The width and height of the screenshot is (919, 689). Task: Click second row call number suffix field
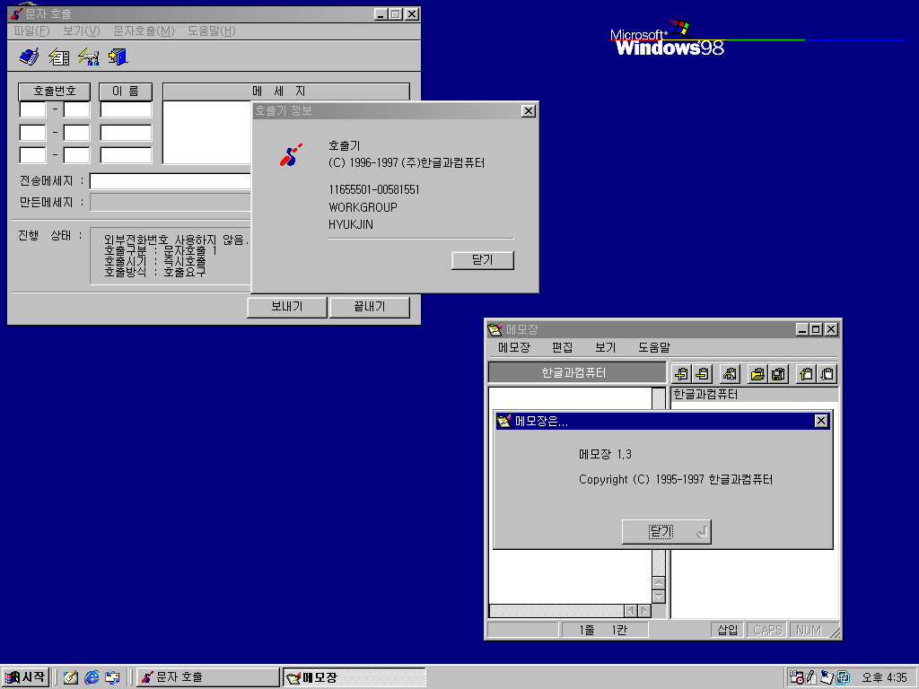coord(77,133)
